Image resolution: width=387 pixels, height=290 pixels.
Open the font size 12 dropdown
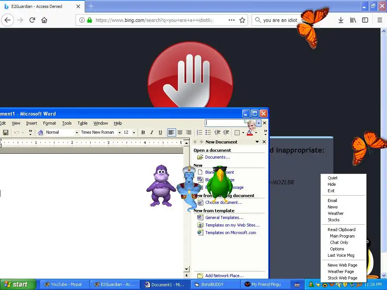click(134, 133)
